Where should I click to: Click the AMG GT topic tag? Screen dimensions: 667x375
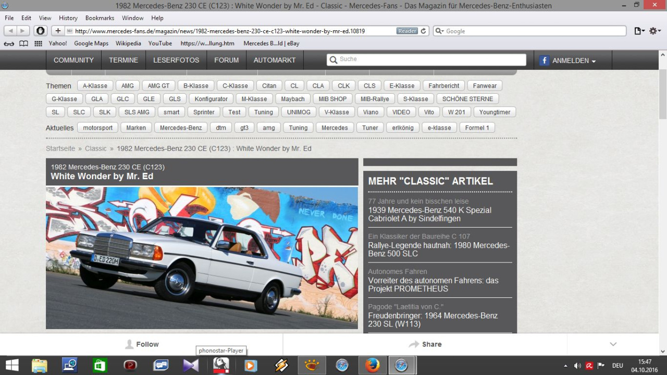click(x=158, y=86)
